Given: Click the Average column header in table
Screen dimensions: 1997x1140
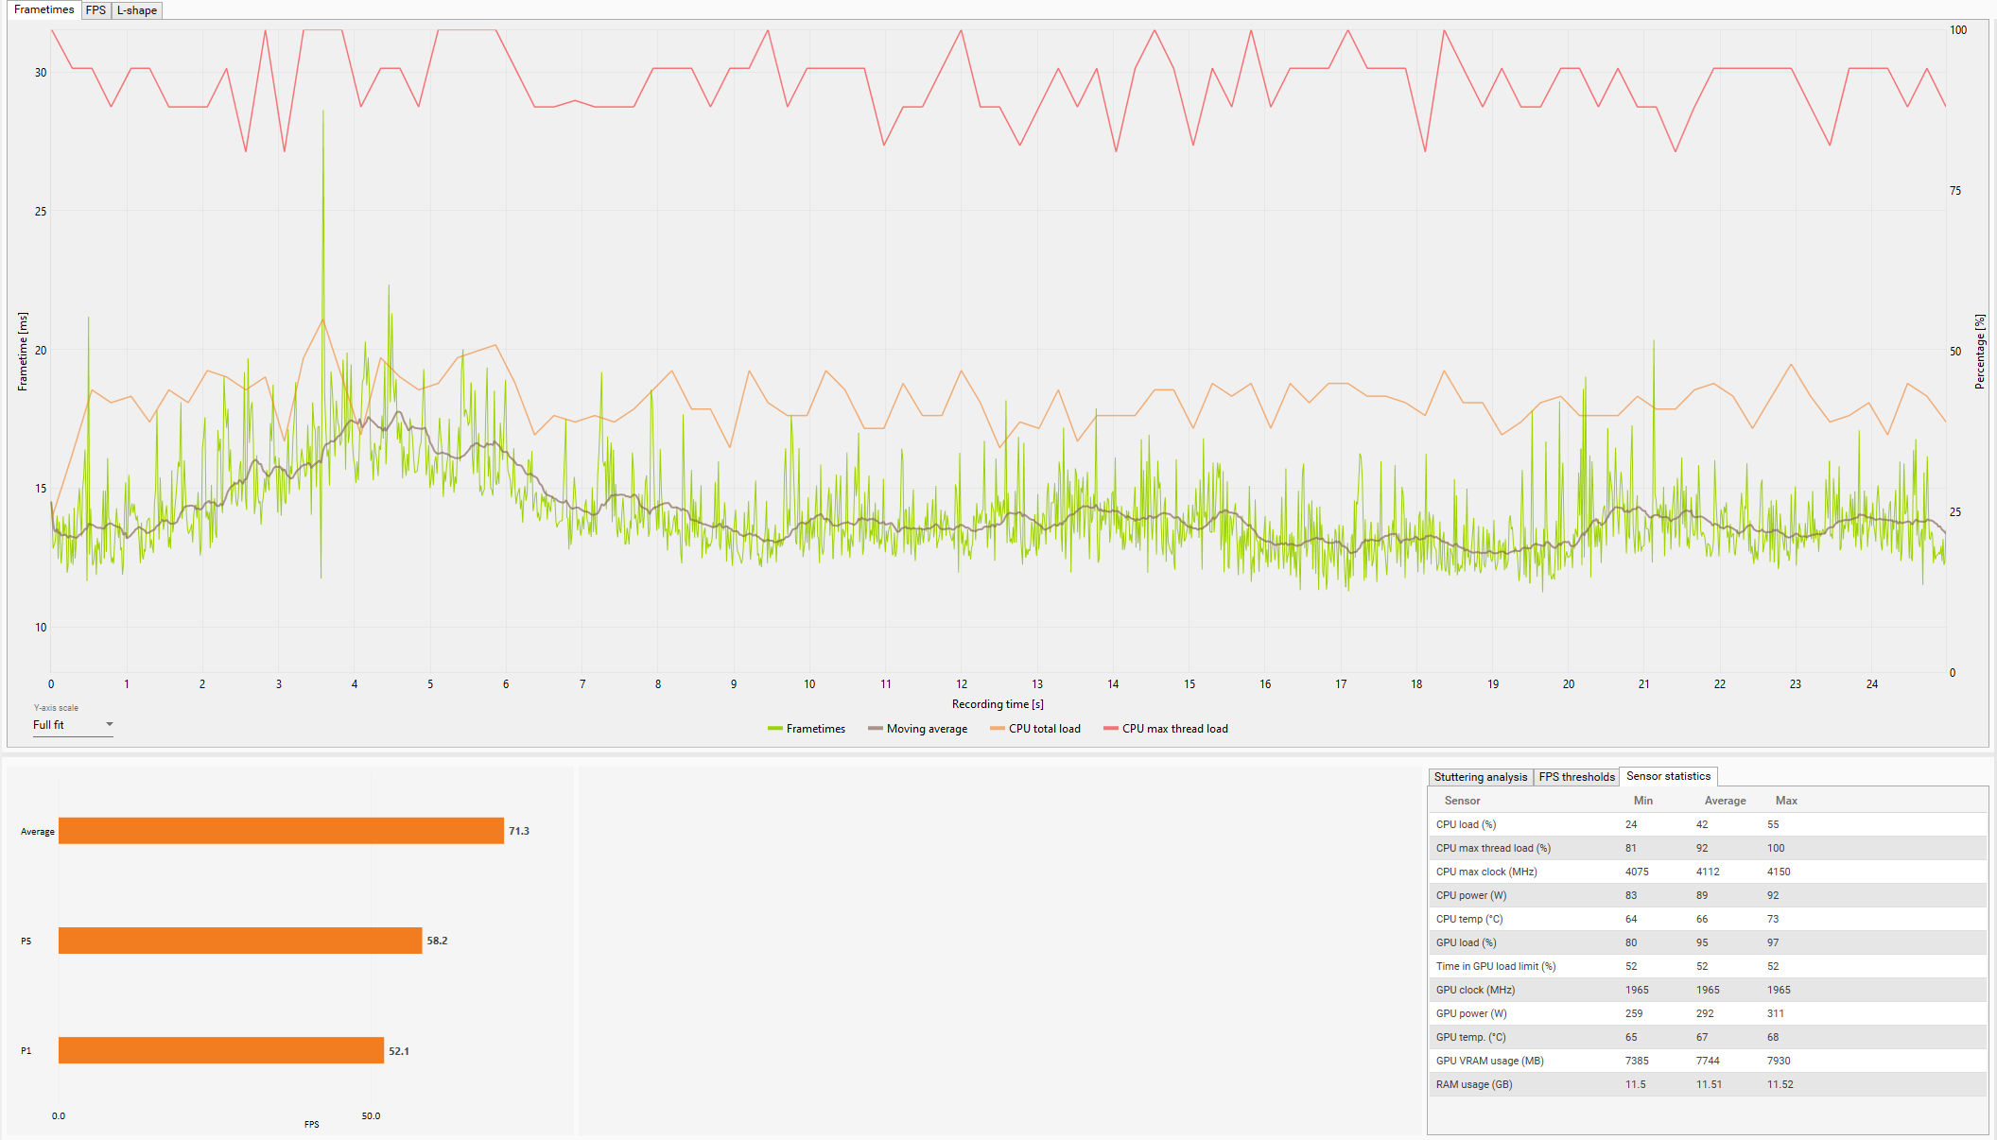Looking at the screenshot, I should click(x=1725, y=801).
